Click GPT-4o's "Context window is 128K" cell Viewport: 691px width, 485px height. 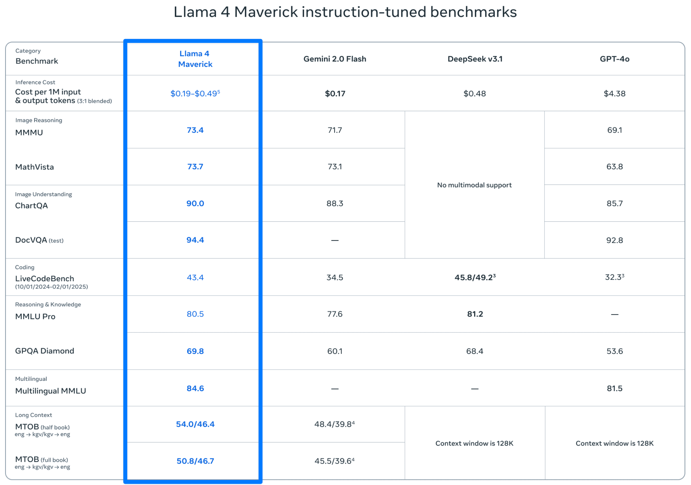(x=614, y=443)
